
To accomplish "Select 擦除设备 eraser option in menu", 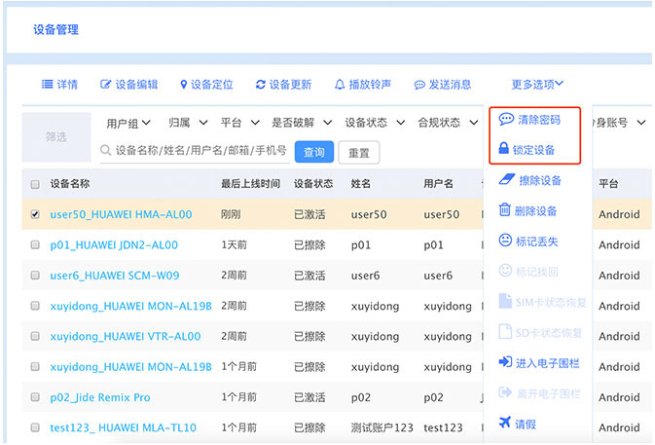I will pyautogui.click(x=505, y=180).
